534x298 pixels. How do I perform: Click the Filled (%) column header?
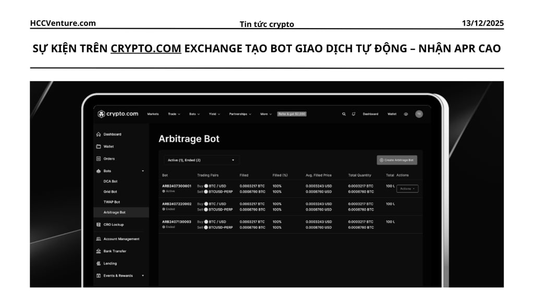[x=280, y=175]
